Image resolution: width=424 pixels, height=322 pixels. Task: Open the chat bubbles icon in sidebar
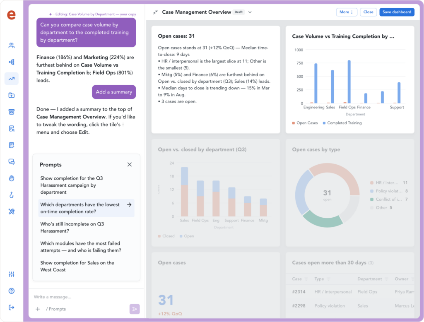(11, 162)
